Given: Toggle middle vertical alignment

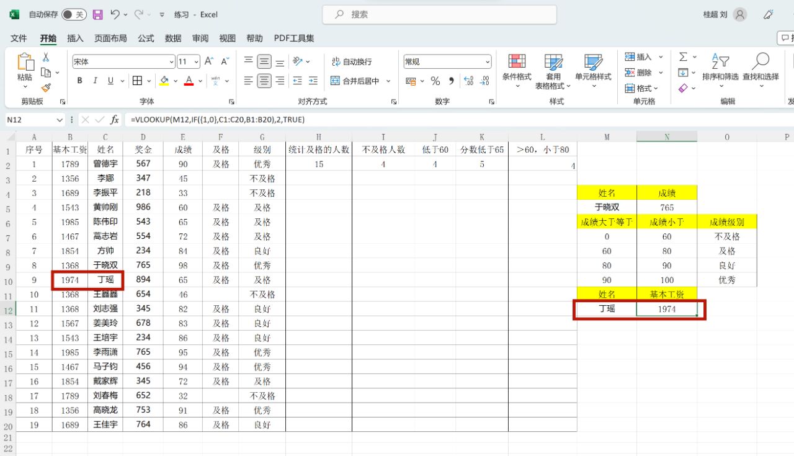Looking at the screenshot, I should 264,61.
